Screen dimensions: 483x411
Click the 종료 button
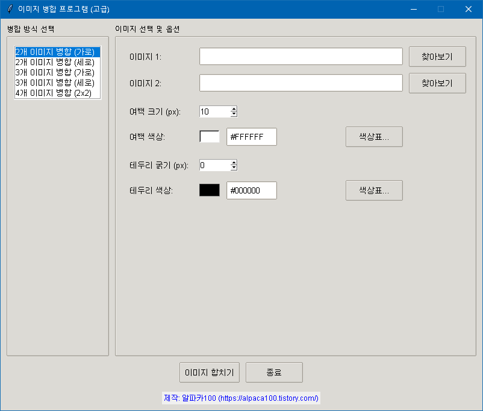[x=274, y=372]
